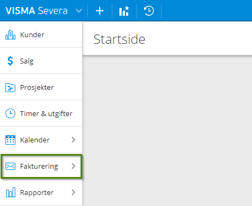
Task: Click the plus add-new icon in header
Action: point(100,11)
